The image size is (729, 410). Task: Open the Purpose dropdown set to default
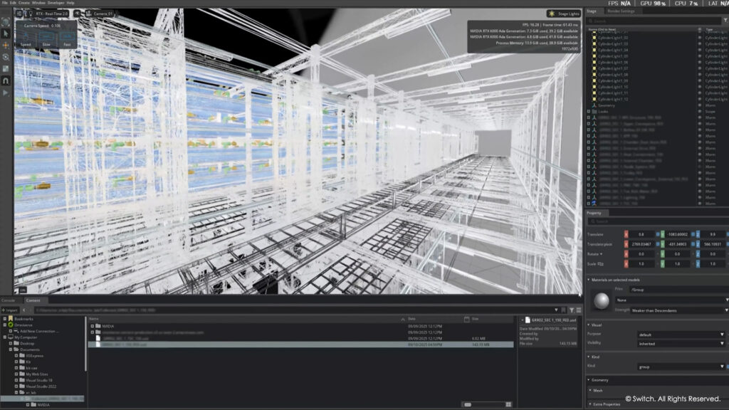pyautogui.click(x=680, y=335)
